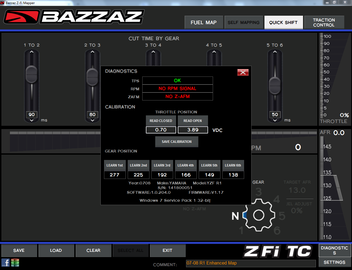Click Learn 6th gear button
Screen dimensions: 352x270
(x=233, y=165)
